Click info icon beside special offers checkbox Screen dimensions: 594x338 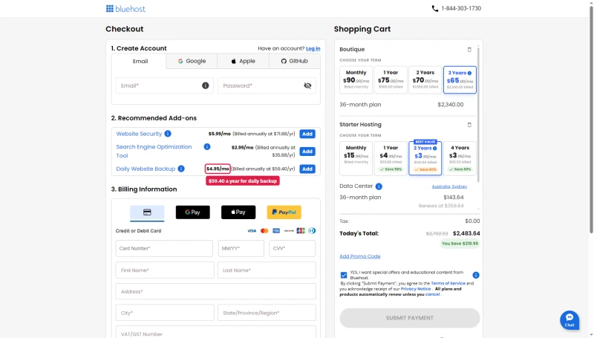pyautogui.click(x=476, y=275)
